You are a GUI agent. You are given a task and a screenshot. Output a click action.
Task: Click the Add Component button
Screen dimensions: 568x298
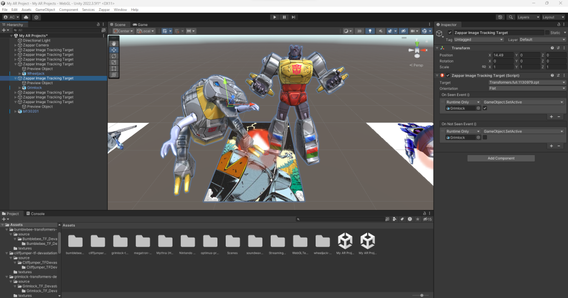tap(501, 158)
